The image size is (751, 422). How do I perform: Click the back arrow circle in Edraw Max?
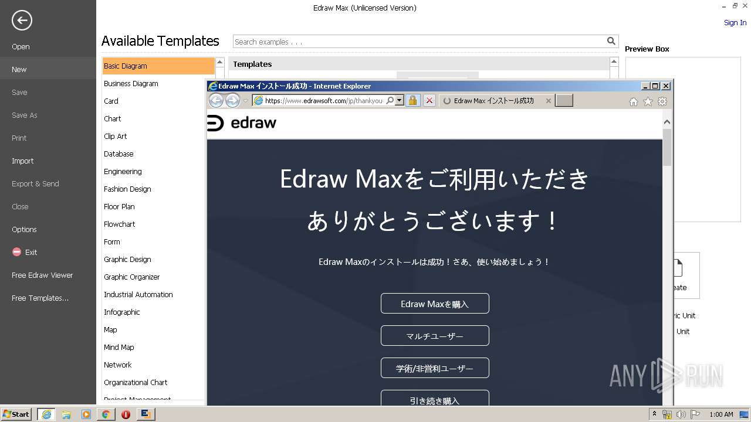point(22,21)
